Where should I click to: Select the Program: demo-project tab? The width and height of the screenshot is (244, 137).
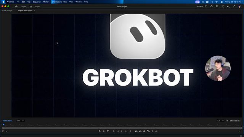coord(25,11)
